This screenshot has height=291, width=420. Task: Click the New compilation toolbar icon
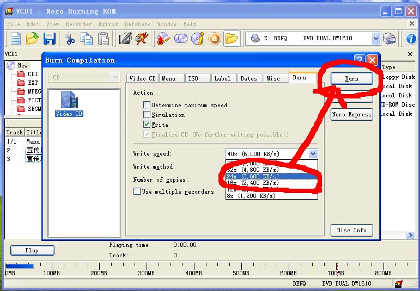pos(16,39)
